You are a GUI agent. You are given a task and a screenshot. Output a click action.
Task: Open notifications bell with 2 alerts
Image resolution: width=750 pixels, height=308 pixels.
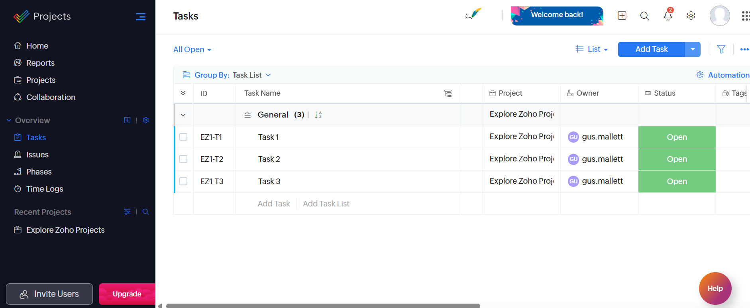pyautogui.click(x=668, y=15)
